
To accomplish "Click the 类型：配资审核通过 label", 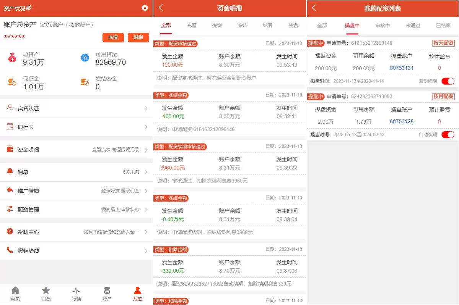I will (176, 44).
